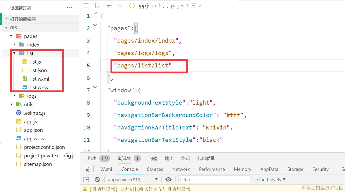Select the logs folder icon

22,96
